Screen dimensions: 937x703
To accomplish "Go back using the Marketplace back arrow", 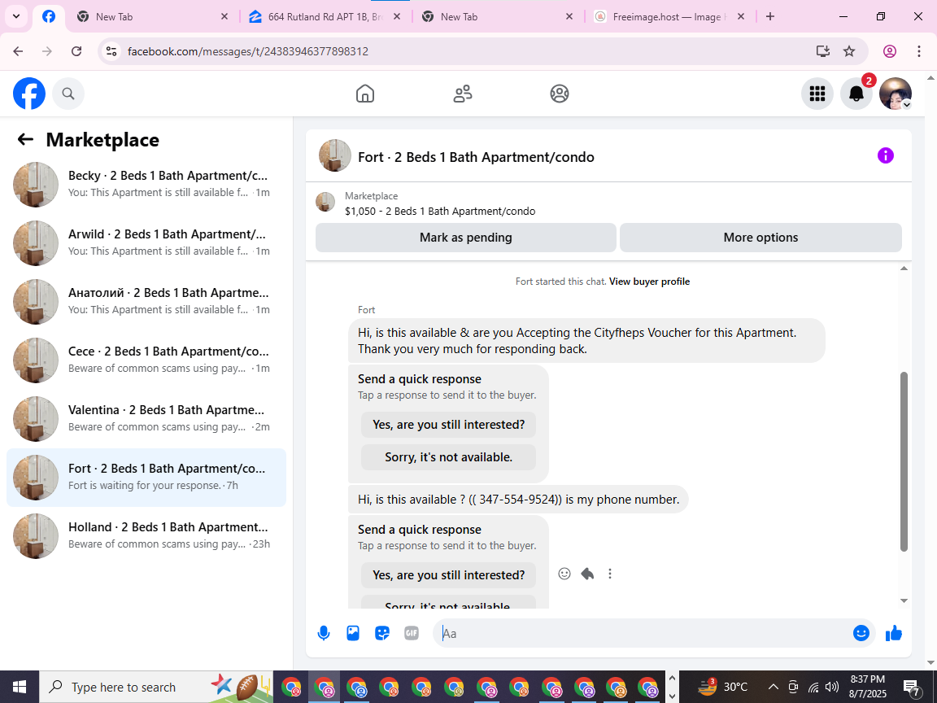I will click(25, 139).
